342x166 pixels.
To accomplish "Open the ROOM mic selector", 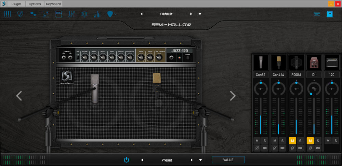I will (296, 75).
